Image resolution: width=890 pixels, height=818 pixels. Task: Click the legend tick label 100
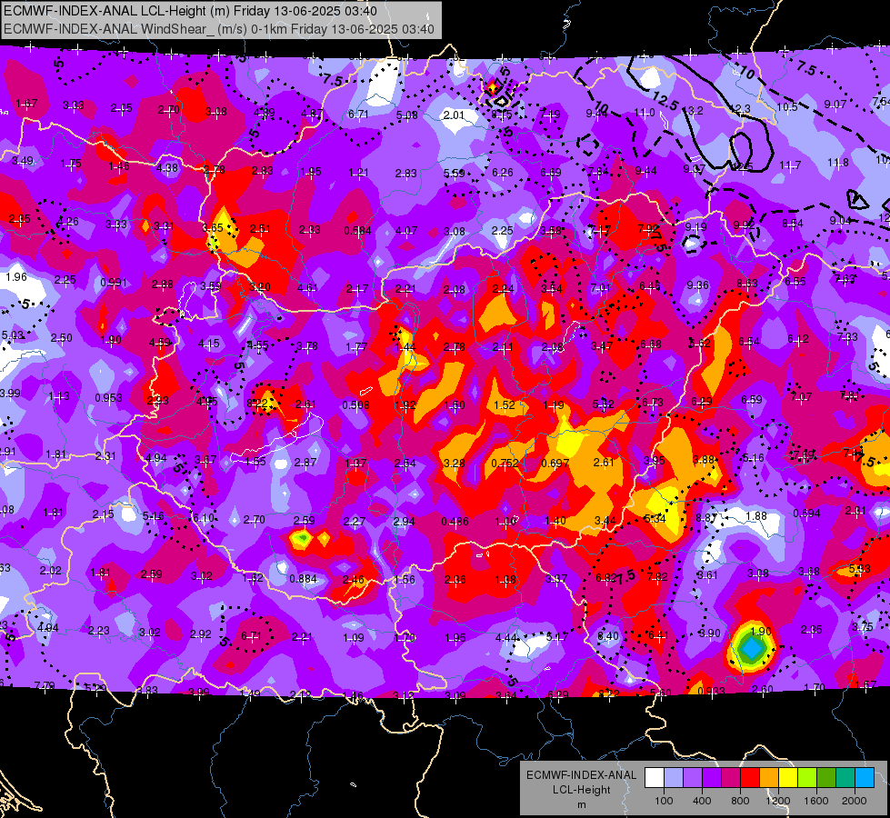664,801
